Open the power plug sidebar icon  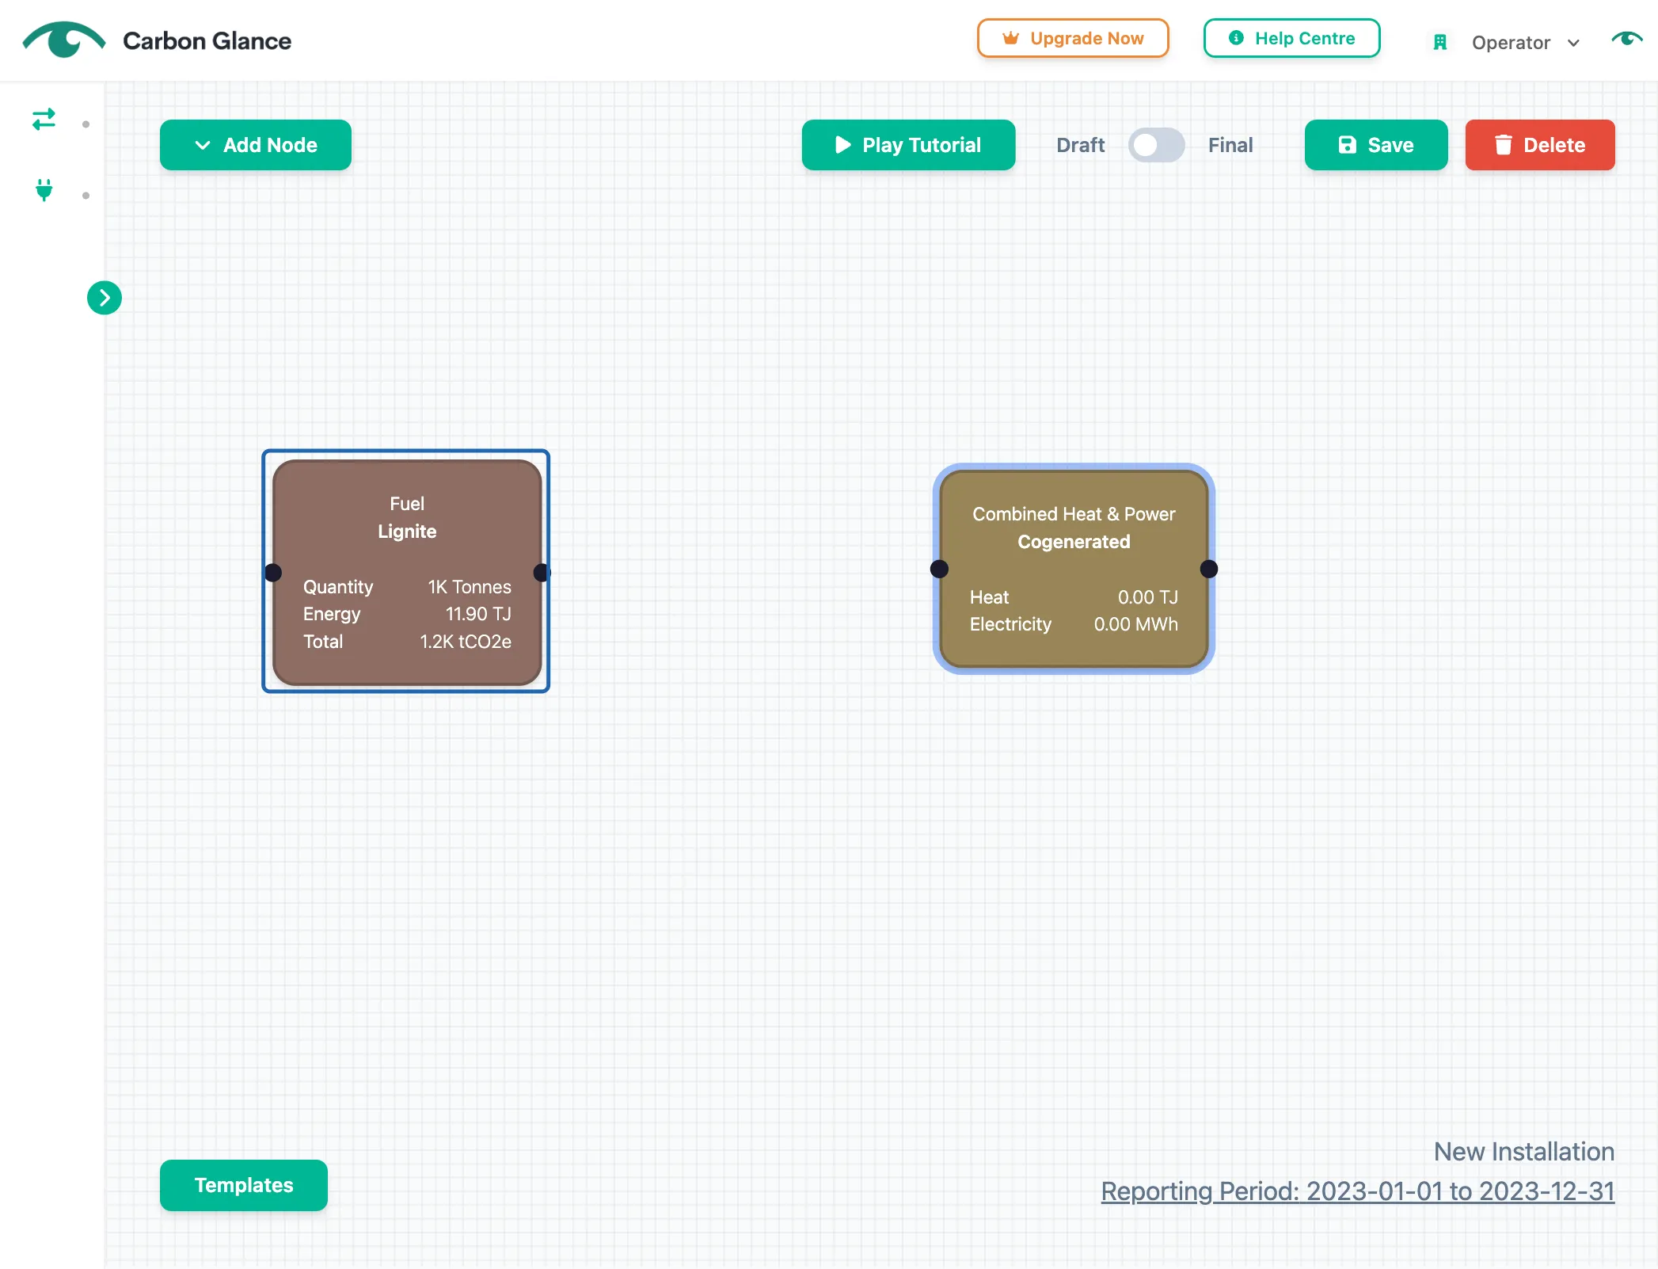coord(44,190)
